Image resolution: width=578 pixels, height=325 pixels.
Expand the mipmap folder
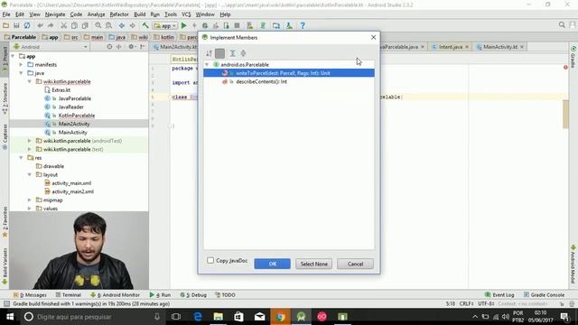(30, 200)
